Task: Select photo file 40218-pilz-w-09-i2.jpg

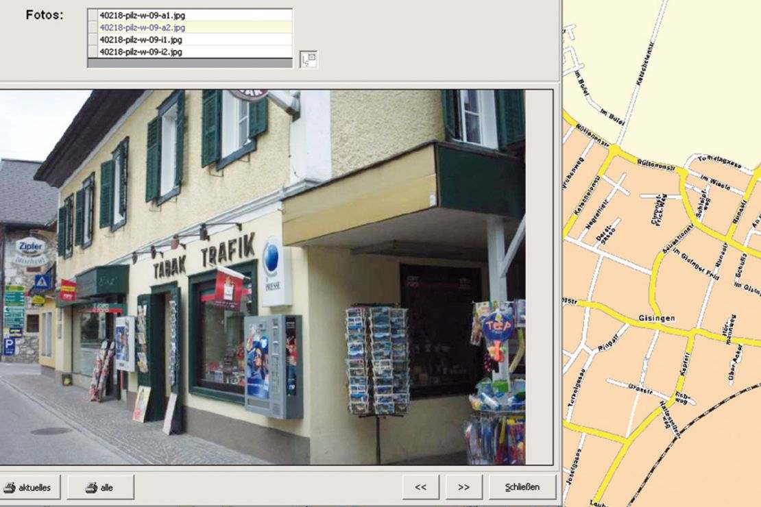Action: pyautogui.click(x=195, y=51)
